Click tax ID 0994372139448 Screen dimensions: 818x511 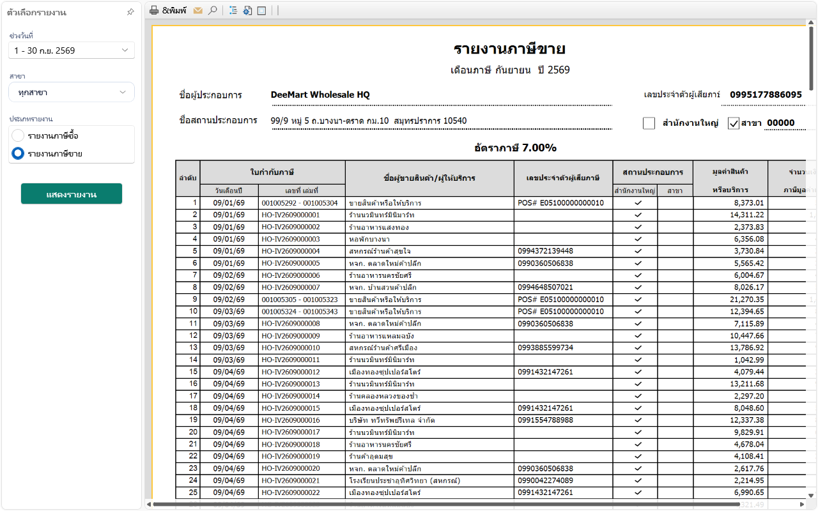[x=545, y=251]
